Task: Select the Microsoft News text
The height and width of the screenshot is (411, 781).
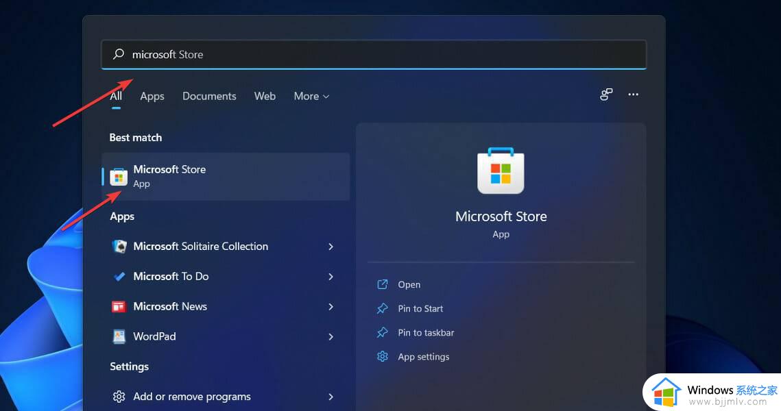Action: [170, 306]
